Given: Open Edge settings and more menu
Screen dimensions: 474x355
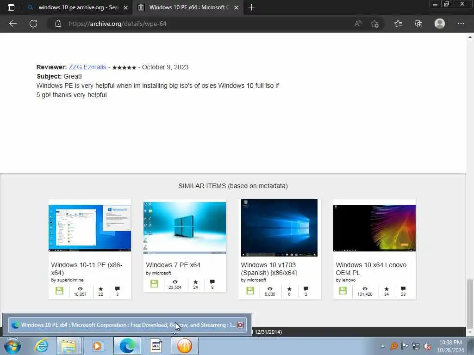Looking at the screenshot, I should click(461, 24).
